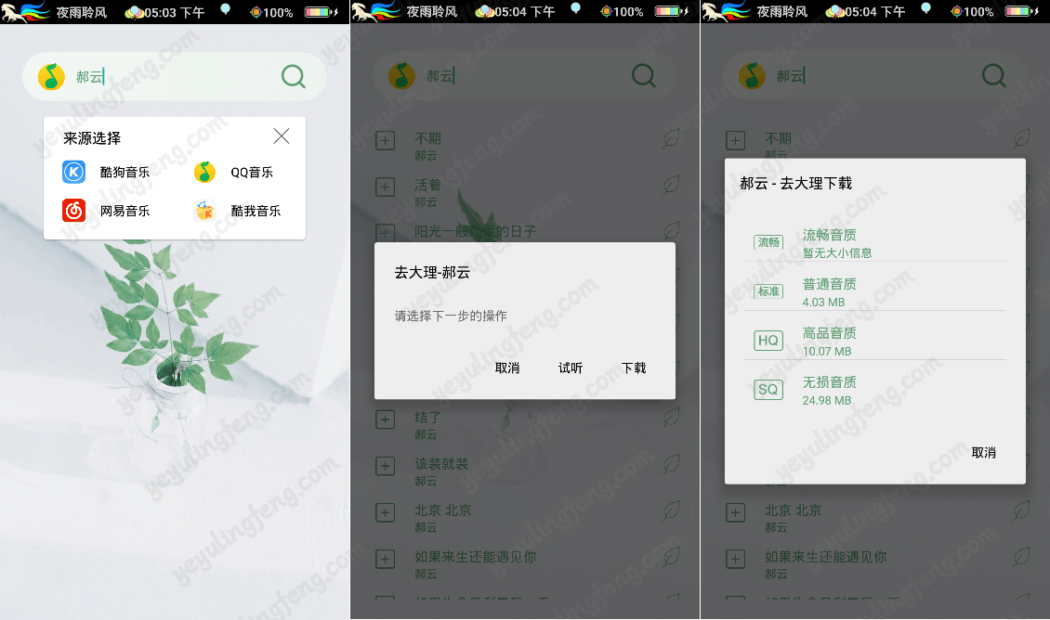
Task: Tap the search magnifier above the 去大理下载 dialog
Action: pyautogui.click(x=993, y=75)
